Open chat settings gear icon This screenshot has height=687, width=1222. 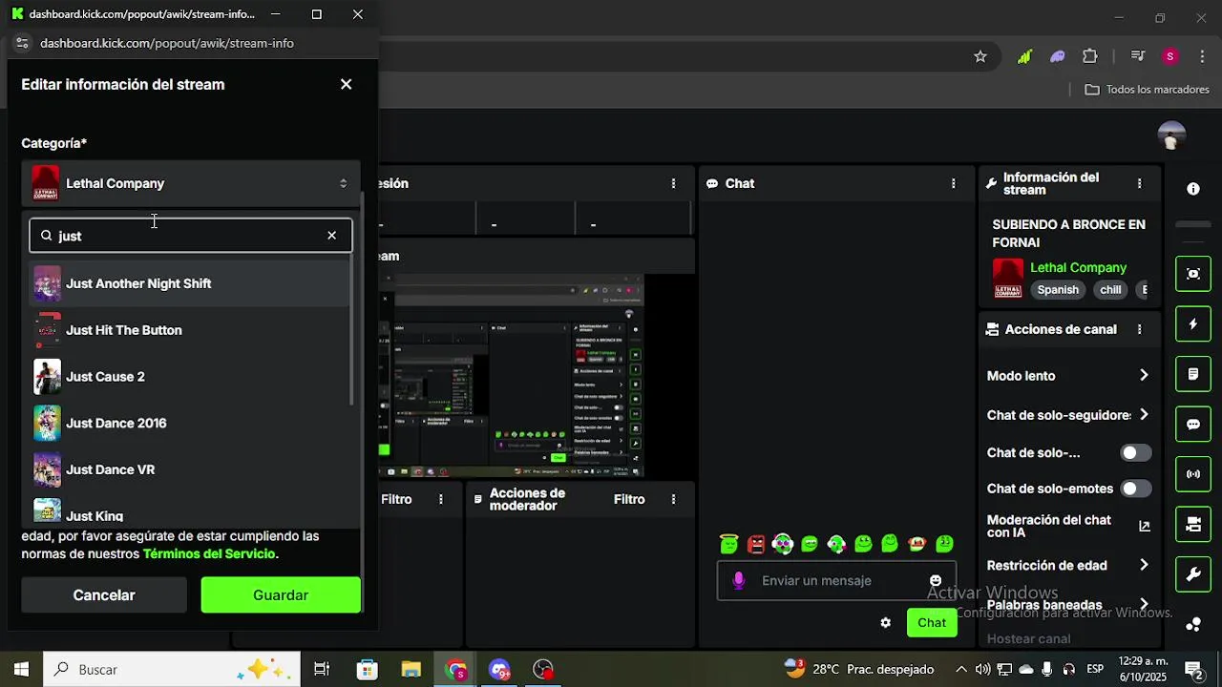(885, 623)
